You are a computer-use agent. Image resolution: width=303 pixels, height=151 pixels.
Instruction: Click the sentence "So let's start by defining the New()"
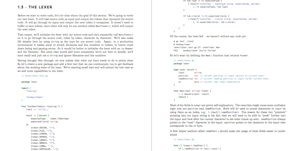209,55
